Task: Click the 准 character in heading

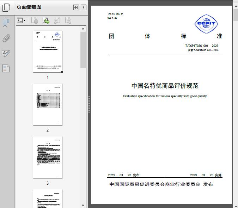Action: tap(219, 36)
